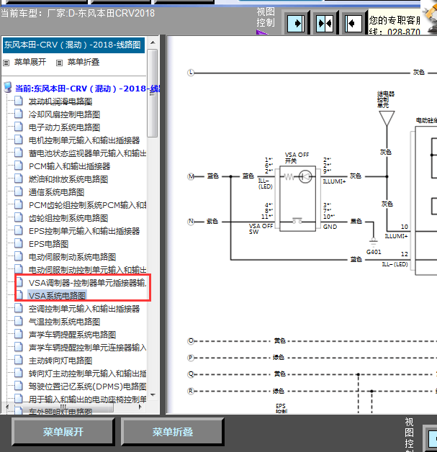Click tree panel vertical scrollbar thumb
Screen dimensions: 437x452
click(x=153, y=93)
